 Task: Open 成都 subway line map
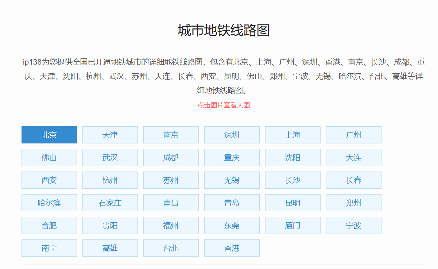pyautogui.click(x=171, y=158)
